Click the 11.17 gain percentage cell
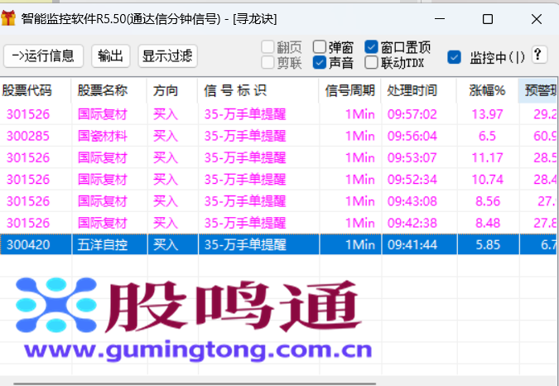Viewport: 559px width, 386px height. click(x=487, y=158)
